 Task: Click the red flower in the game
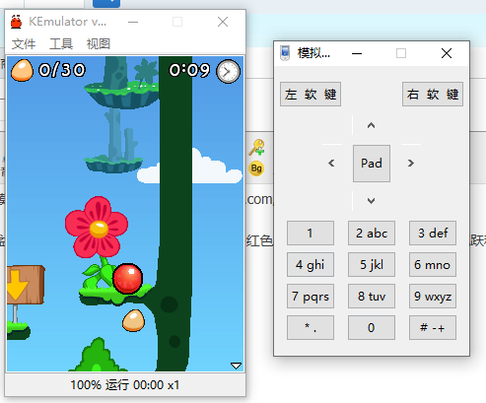[x=97, y=227]
